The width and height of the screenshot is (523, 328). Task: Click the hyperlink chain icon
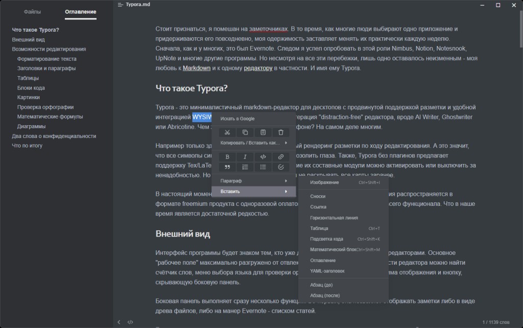[281, 157]
